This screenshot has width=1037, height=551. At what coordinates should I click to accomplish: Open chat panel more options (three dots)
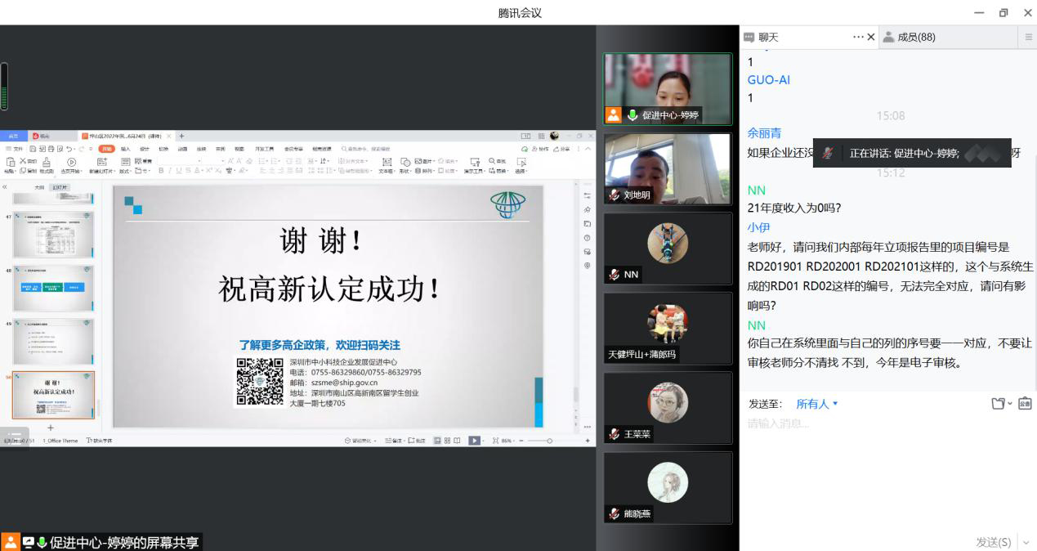click(x=857, y=37)
